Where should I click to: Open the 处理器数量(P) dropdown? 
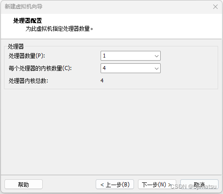(x=130, y=56)
